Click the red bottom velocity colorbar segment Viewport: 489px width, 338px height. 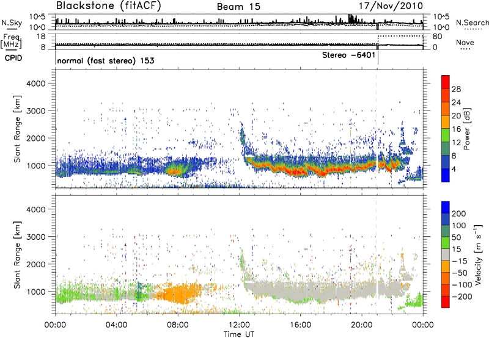tap(446, 302)
